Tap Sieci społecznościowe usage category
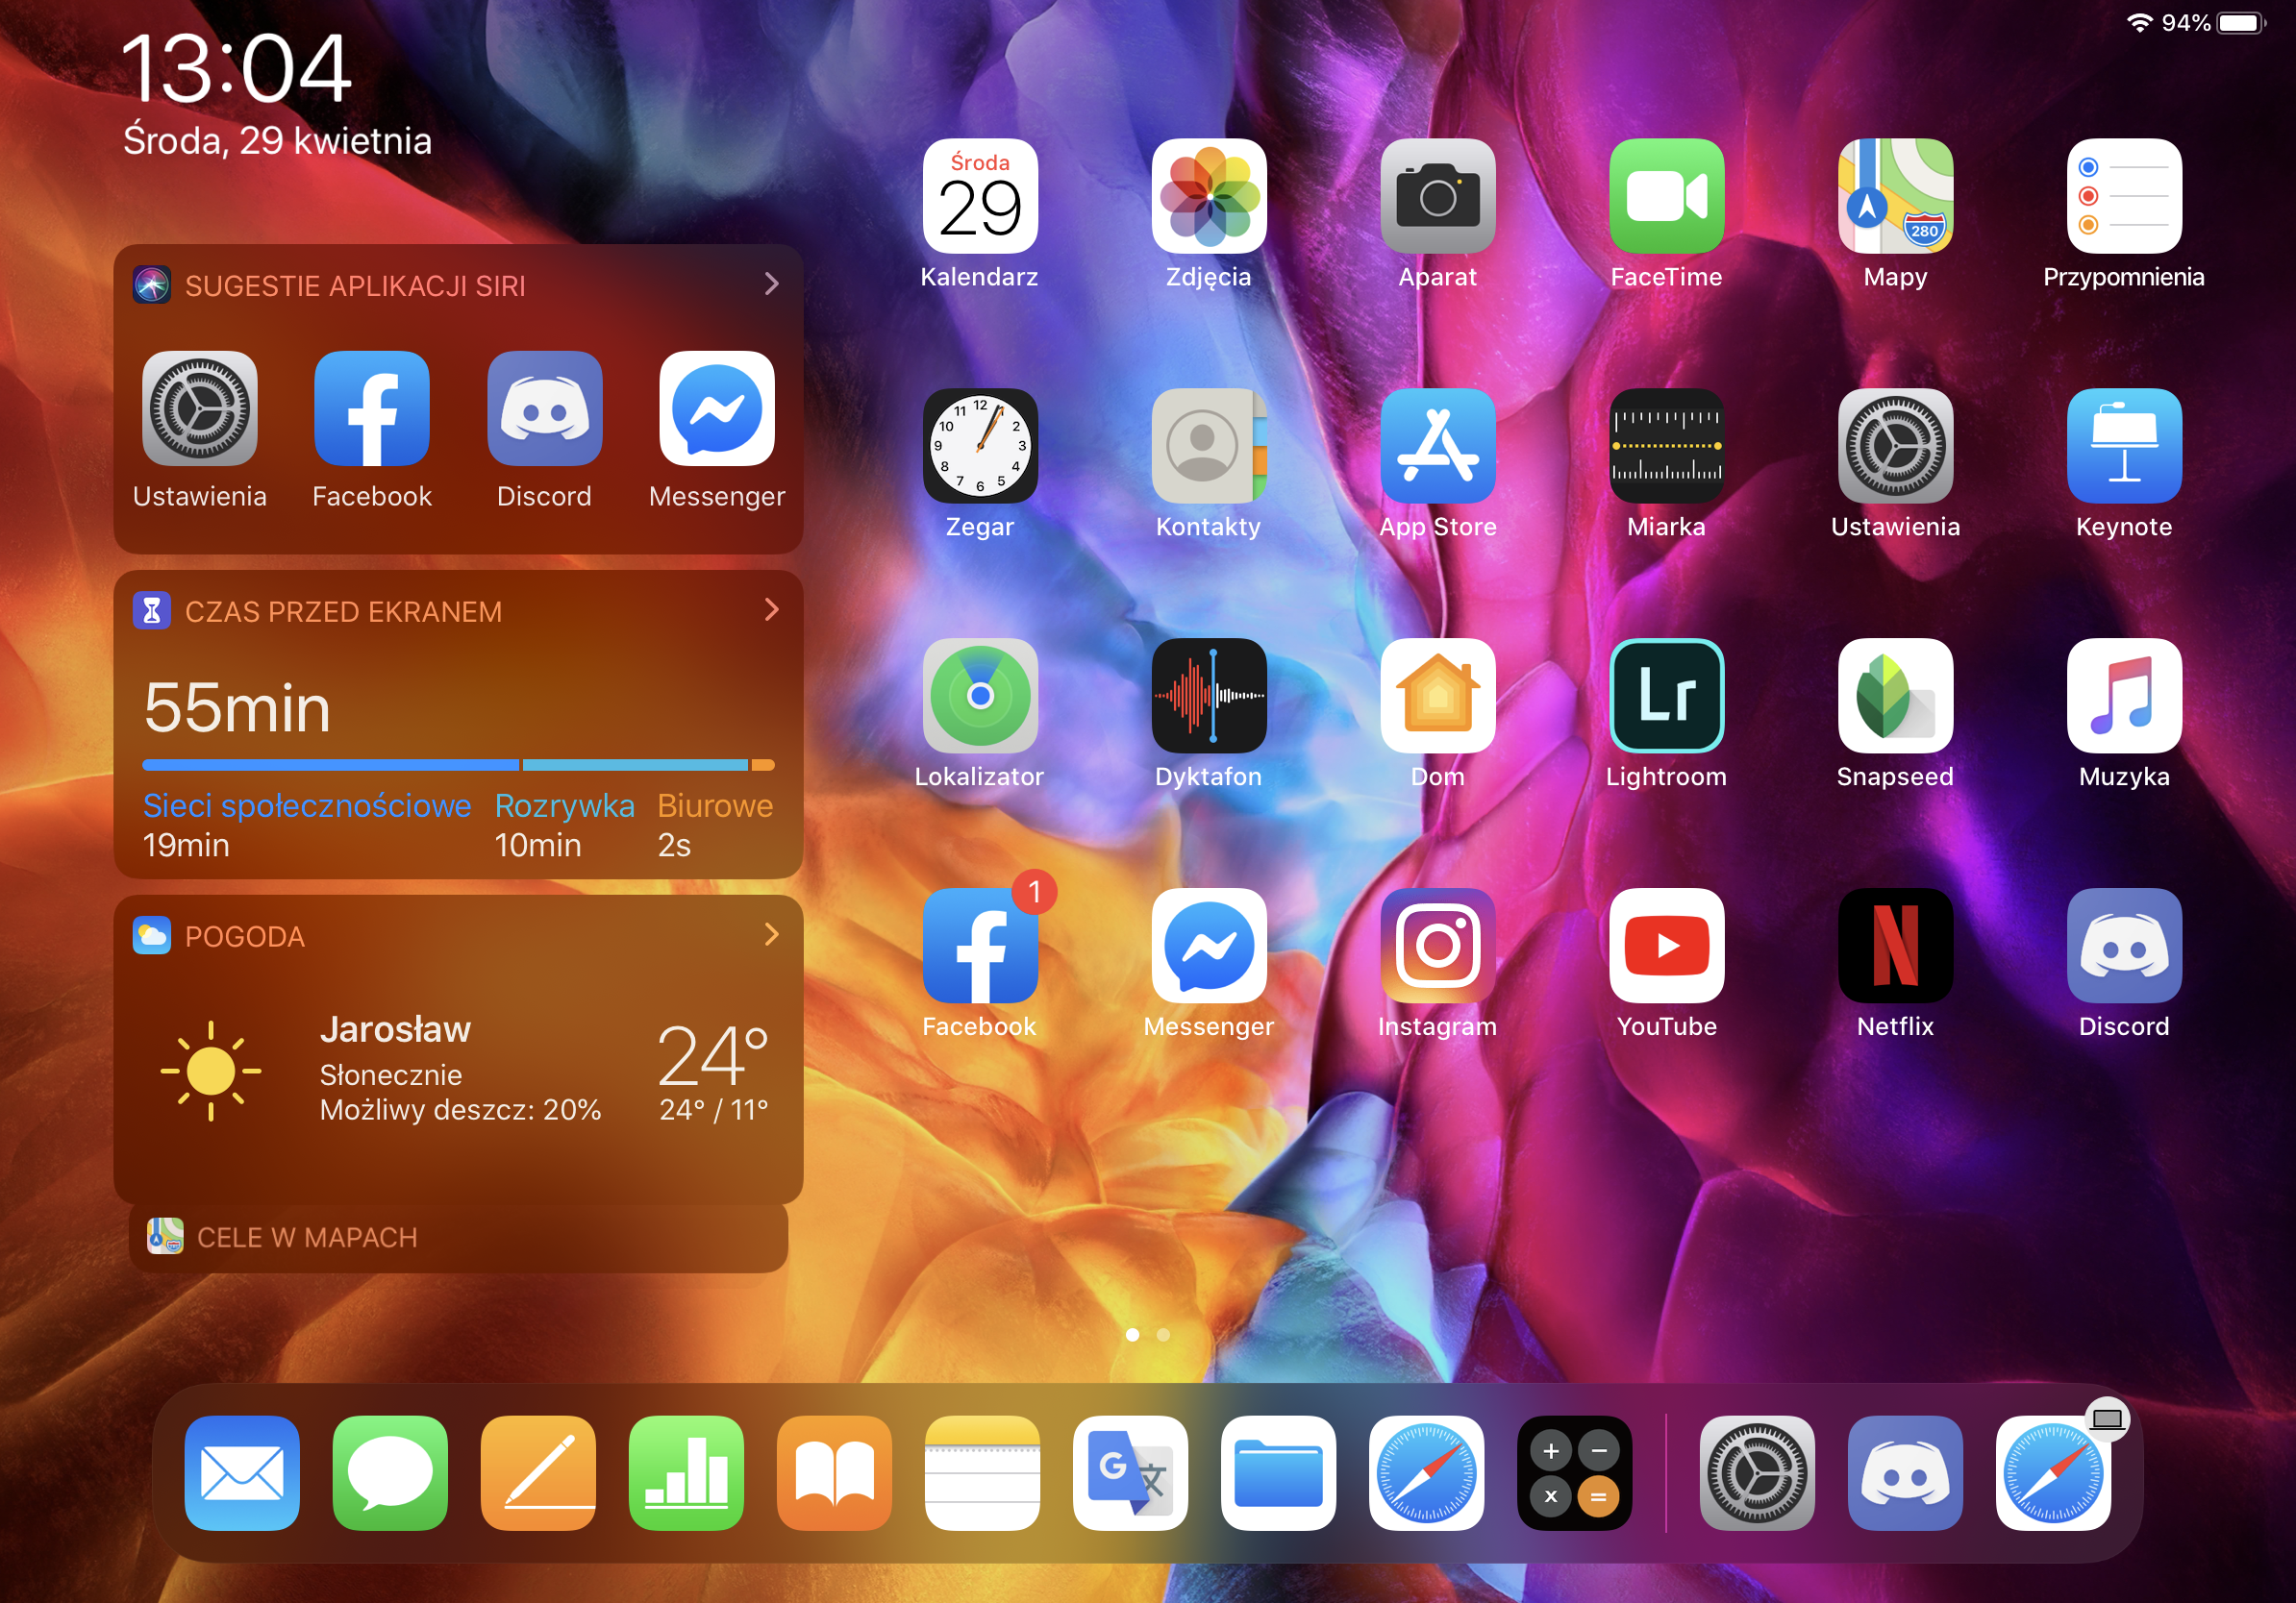 click(x=306, y=826)
